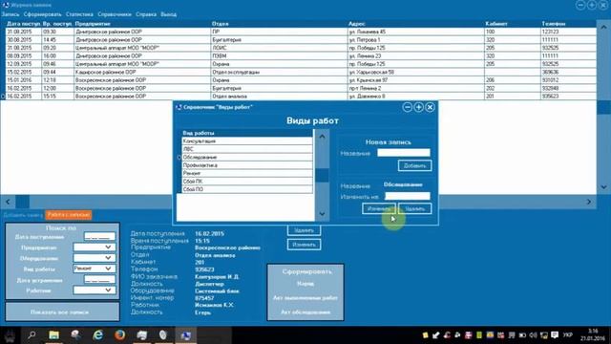
Task: Open the Справочники menu
Action: point(115,14)
